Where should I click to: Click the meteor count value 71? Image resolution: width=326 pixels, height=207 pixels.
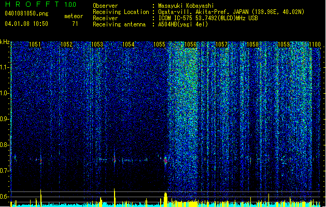tap(75, 24)
